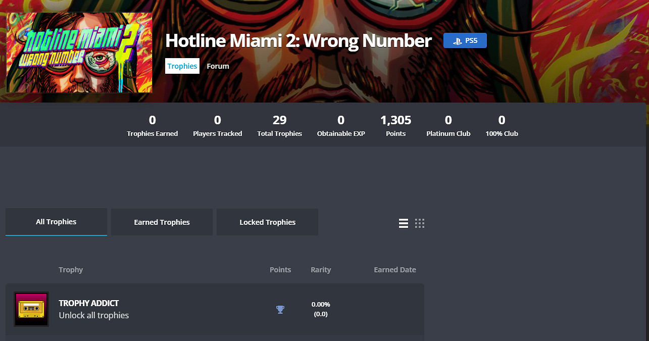The image size is (649, 341).
Task: Sort by the Rarity column header
Action: click(321, 270)
